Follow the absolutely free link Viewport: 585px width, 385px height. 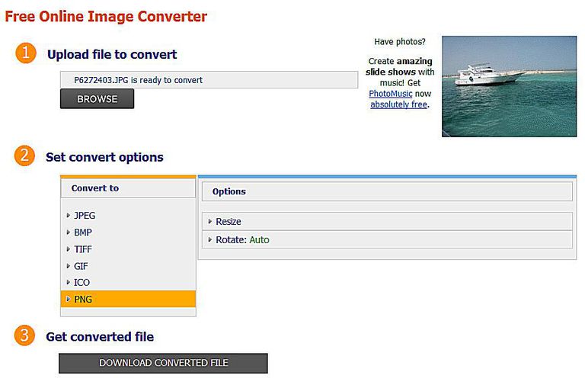[x=398, y=104]
